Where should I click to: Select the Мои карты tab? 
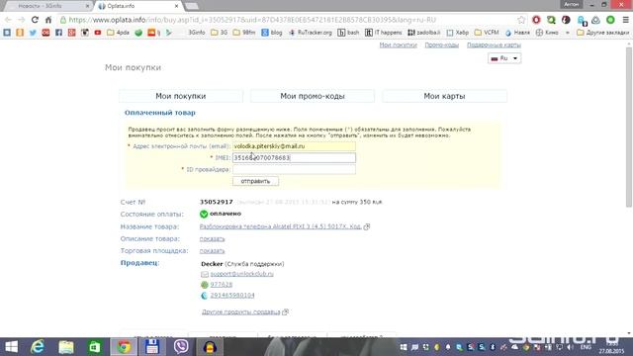[x=444, y=96]
